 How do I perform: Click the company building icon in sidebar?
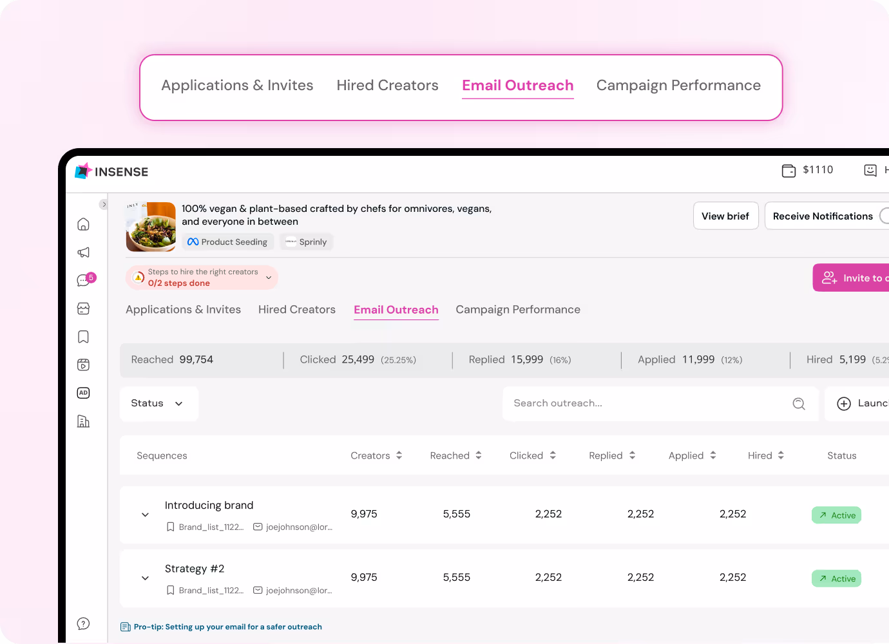83,421
